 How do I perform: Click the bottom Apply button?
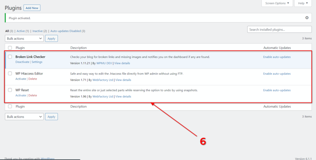52,117
